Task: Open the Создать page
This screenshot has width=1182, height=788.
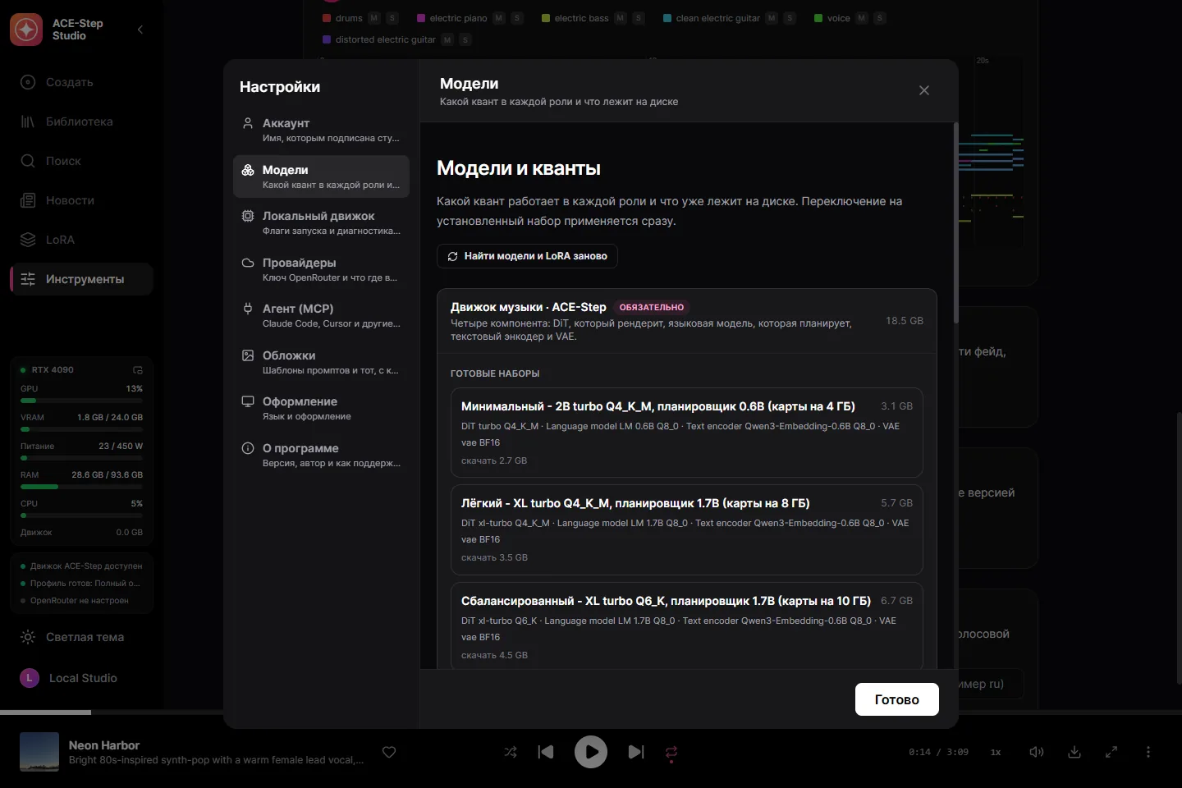Action: tap(81, 82)
